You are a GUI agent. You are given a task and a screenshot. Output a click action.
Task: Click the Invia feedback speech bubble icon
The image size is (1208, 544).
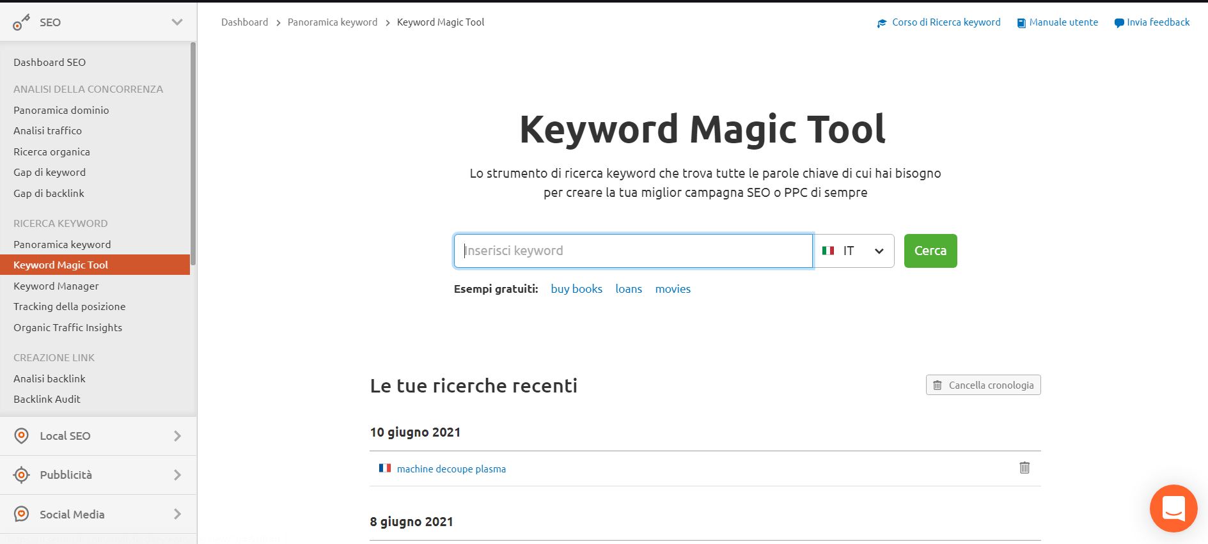1118,23
